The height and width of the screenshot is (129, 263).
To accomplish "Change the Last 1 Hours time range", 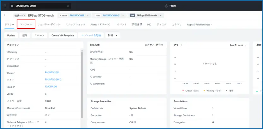I will pos(238,45).
